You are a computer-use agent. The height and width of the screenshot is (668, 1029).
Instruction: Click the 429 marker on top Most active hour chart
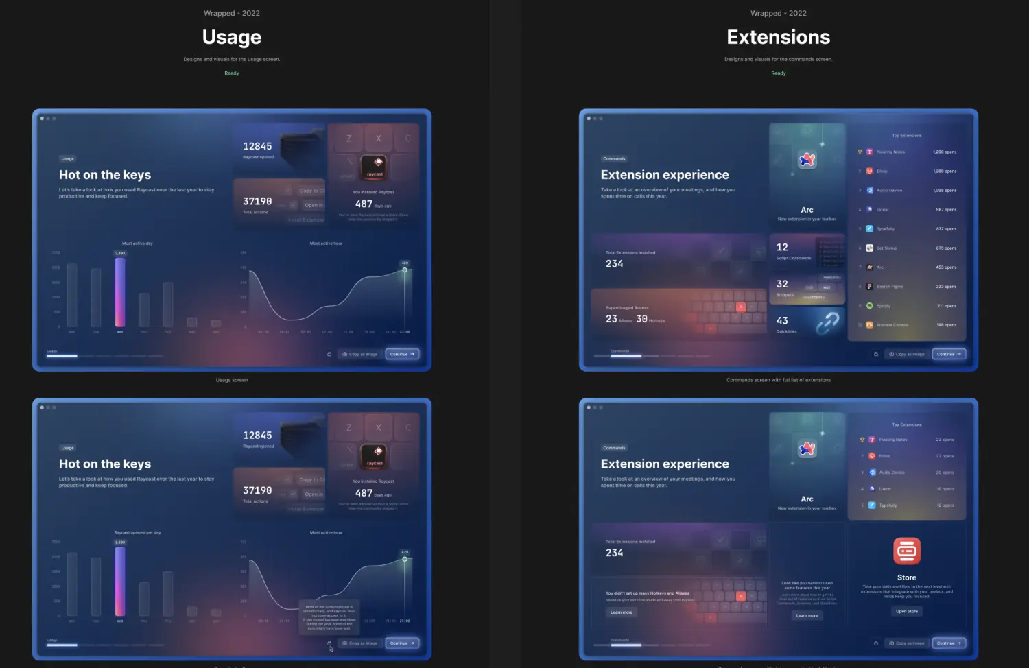tap(405, 270)
